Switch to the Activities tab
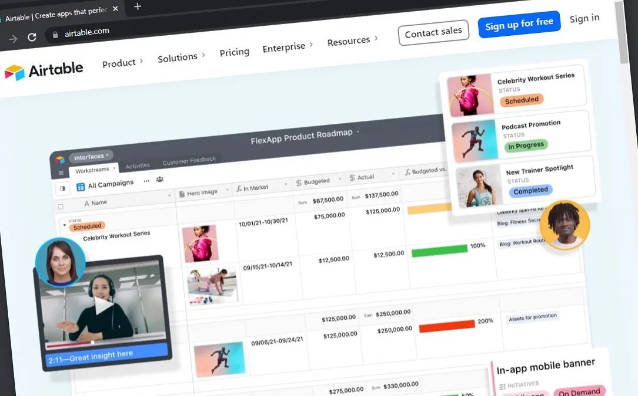 (138, 165)
